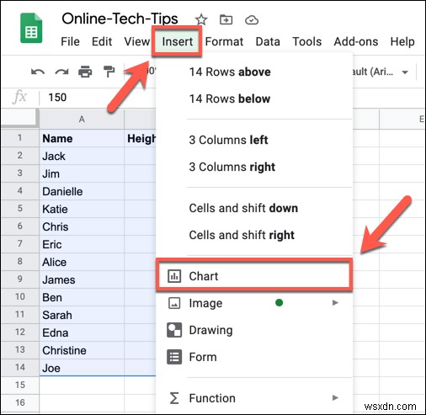This screenshot has width=426, height=415.
Task: Click the cloud save status icon
Action: (x=252, y=20)
